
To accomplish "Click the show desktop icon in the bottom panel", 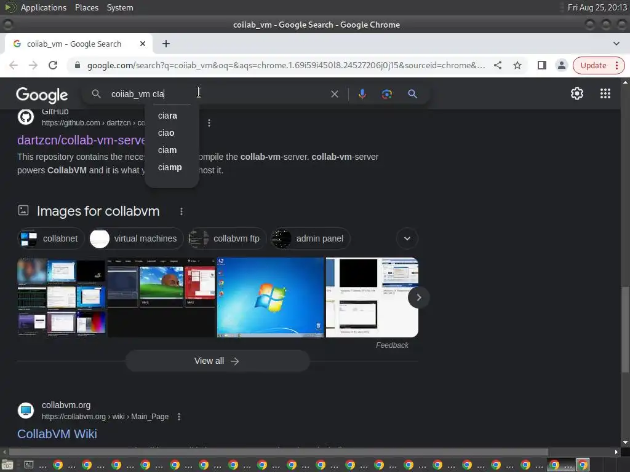I will (7, 465).
